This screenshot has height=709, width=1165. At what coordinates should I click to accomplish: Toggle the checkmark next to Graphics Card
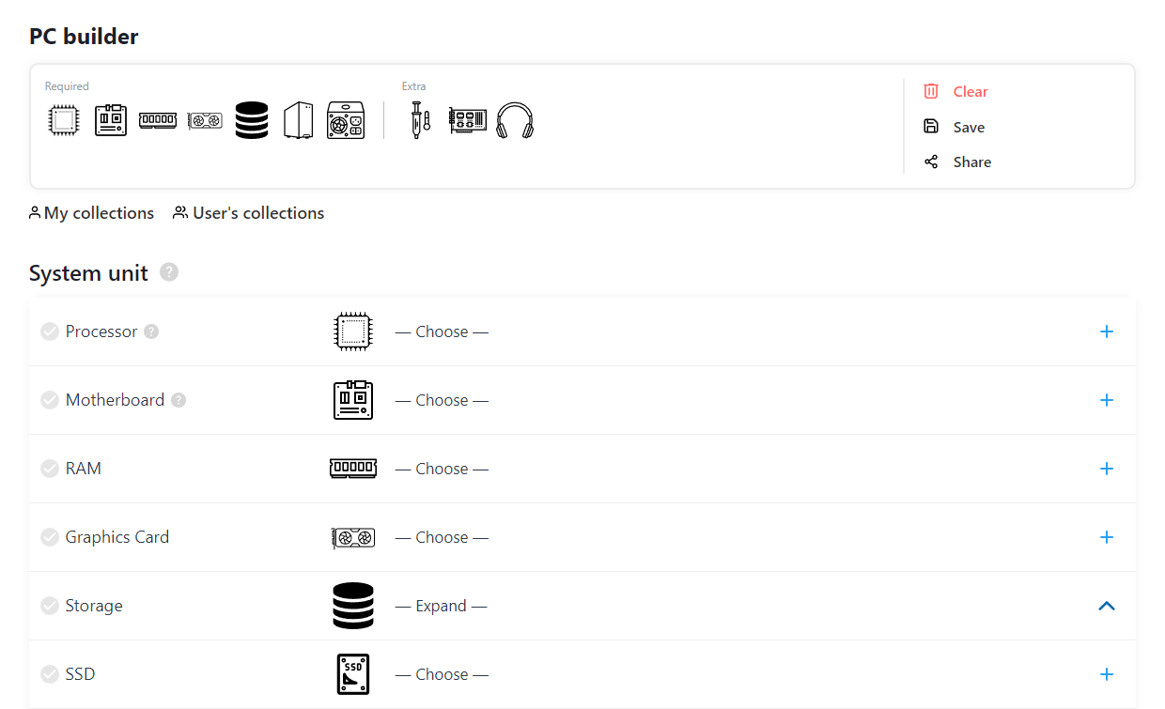(x=49, y=537)
